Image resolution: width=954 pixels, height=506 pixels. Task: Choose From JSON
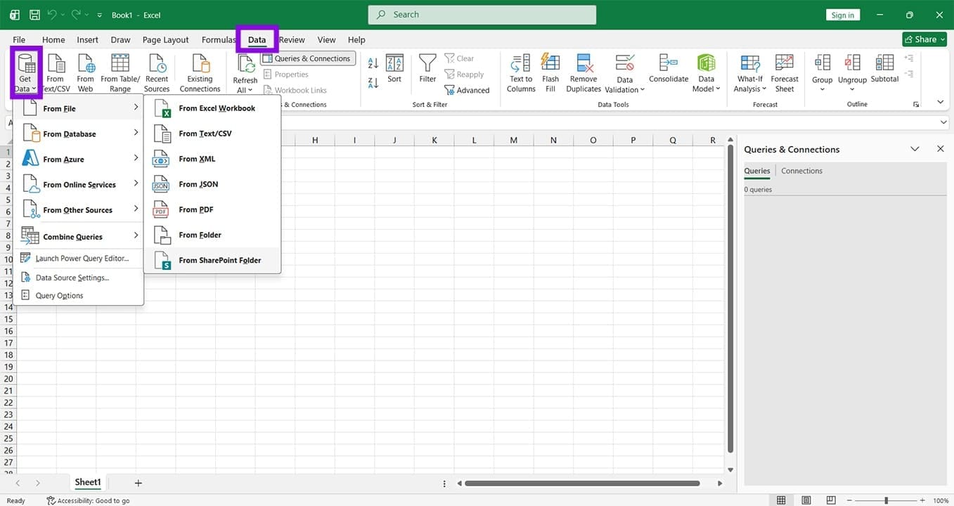pyautogui.click(x=212, y=184)
